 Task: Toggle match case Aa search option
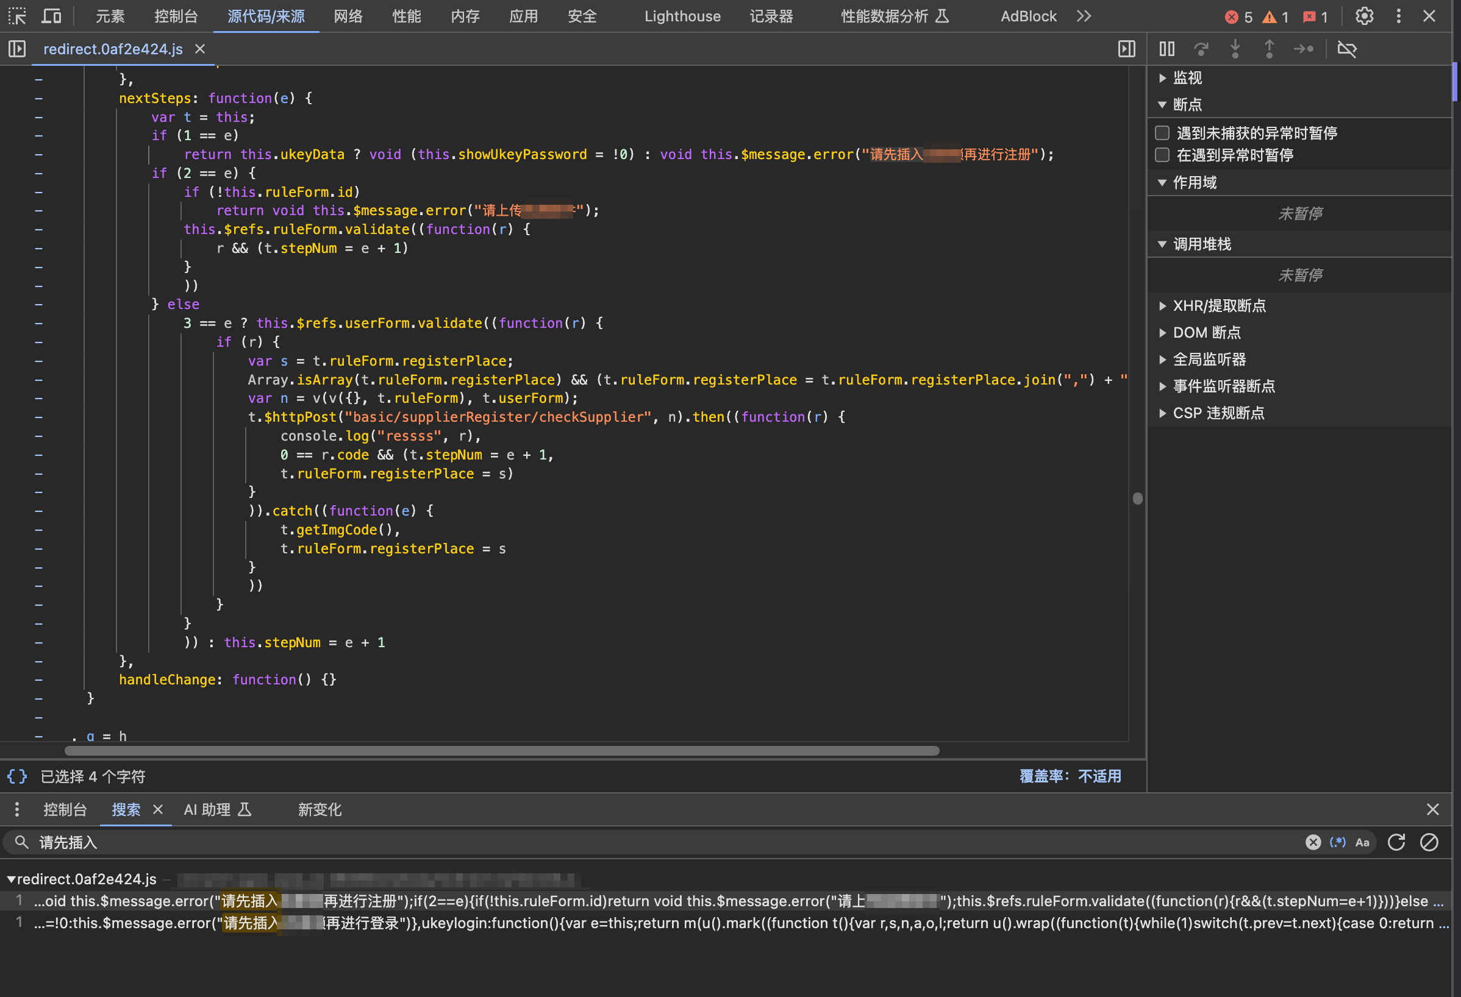tap(1362, 842)
